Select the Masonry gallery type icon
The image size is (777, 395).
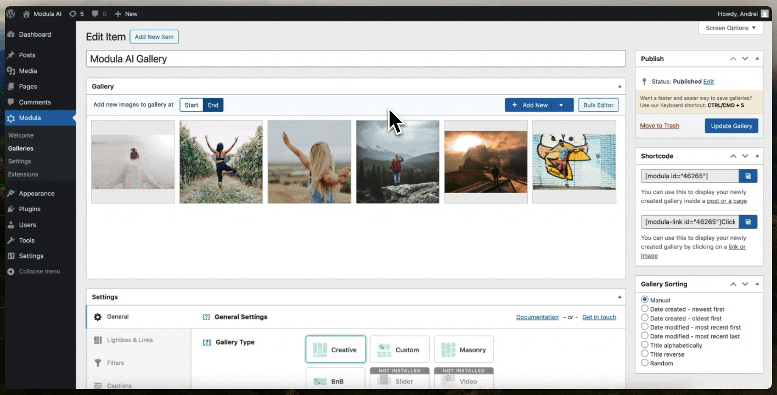(448, 349)
